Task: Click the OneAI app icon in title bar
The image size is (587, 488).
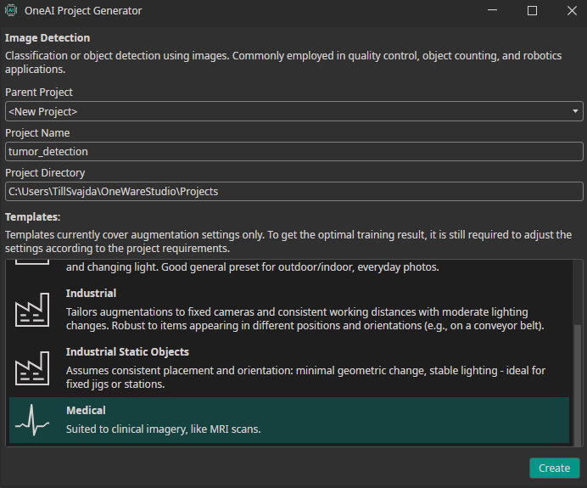Action: (x=12, y=11)
